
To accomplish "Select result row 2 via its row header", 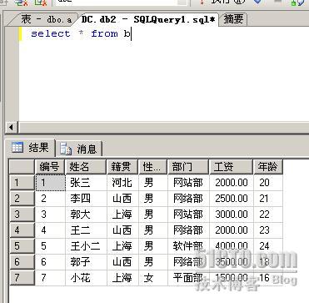I will (x=22, y=199).
